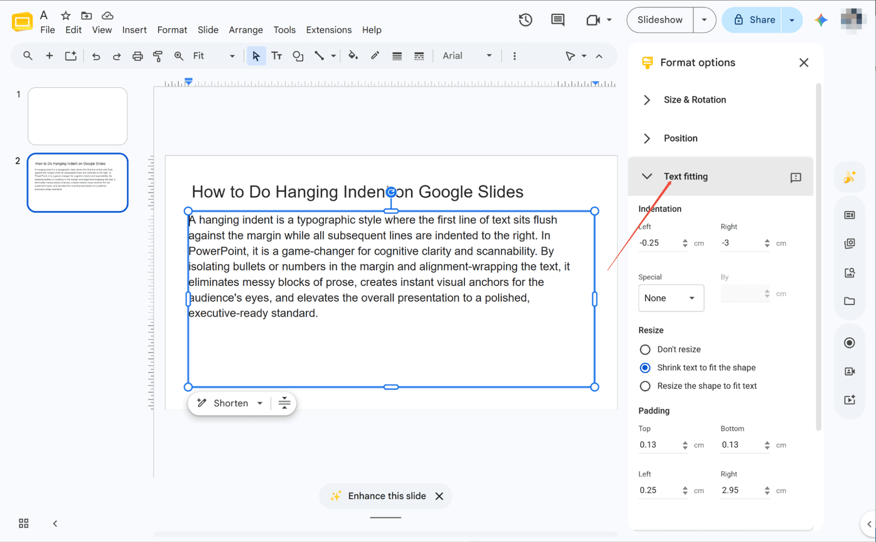Image resolution: width=876 pixels, height=542 pixels.
Task: Open fill color bucket
Action: [x=353, y=56]
